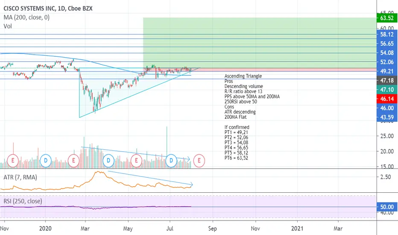Image resolution: width=398 pixels, height=235 pixels.
Task: Click the 'PT6 = 63,52' target text
Action: 236,158
